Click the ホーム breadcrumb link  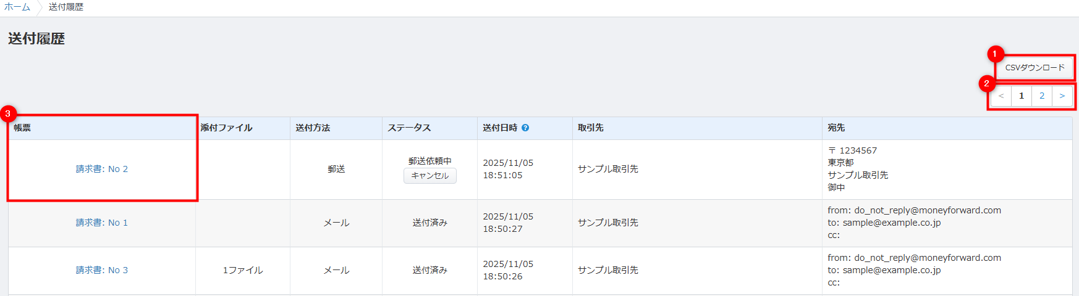[x=17, y=7]
